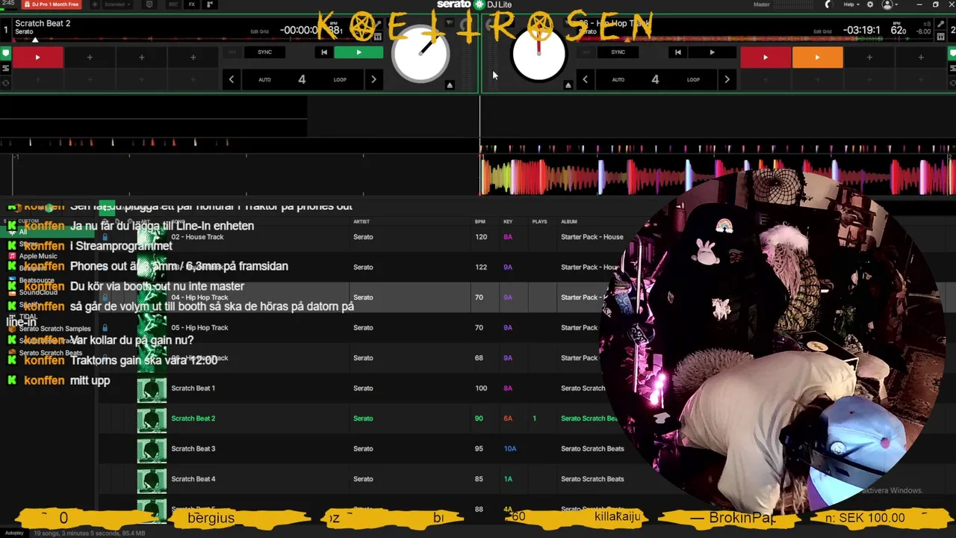This screenshot has width=956, height=538.
Task: Start playback on deck 2
Action: pyautogui.click(x=712, y=52)
